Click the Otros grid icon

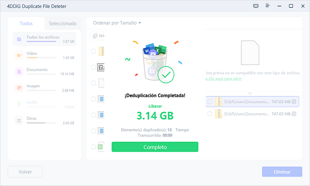click(x=19, y=120)
